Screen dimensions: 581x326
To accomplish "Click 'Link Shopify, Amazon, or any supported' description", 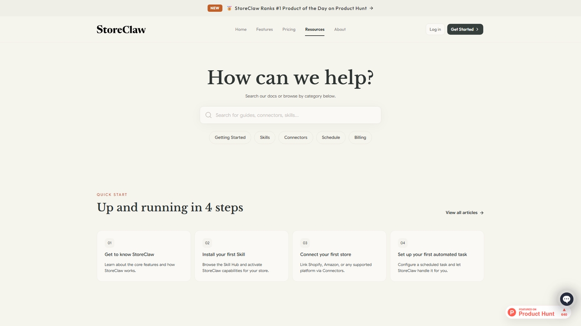I will pyautogui.click(x=336, y=268).
